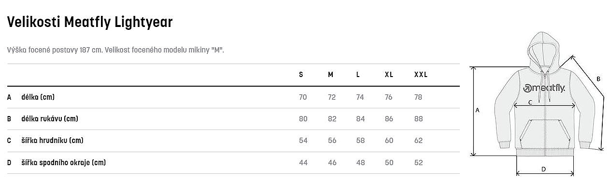Click the D bottom hem marker

(543, 169)
